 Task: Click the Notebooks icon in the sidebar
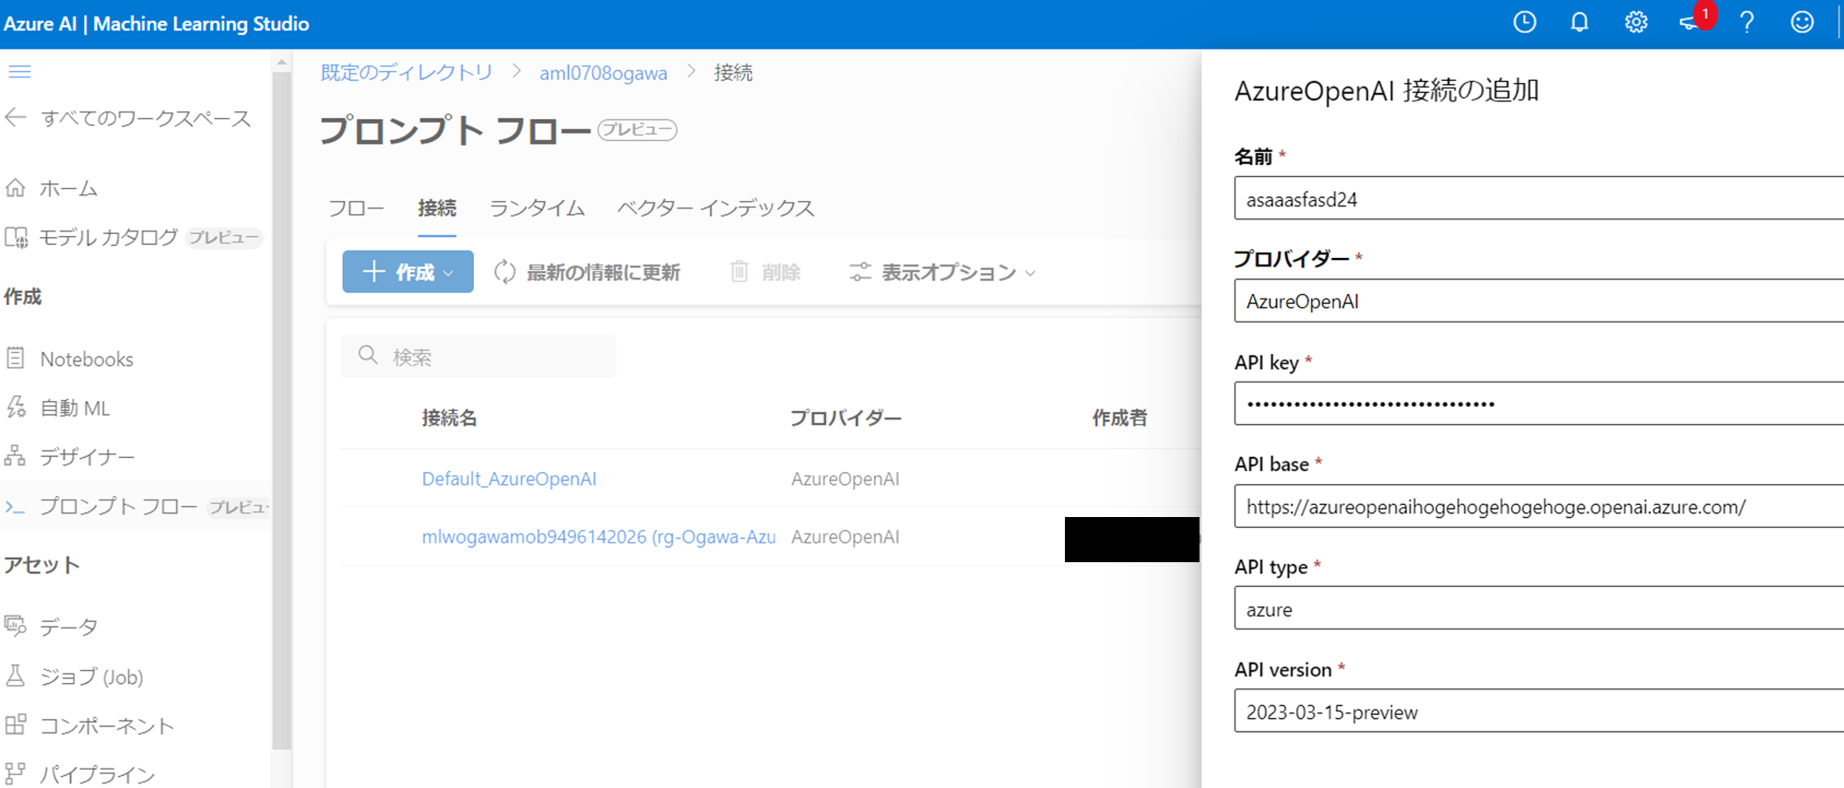[15, 358]
